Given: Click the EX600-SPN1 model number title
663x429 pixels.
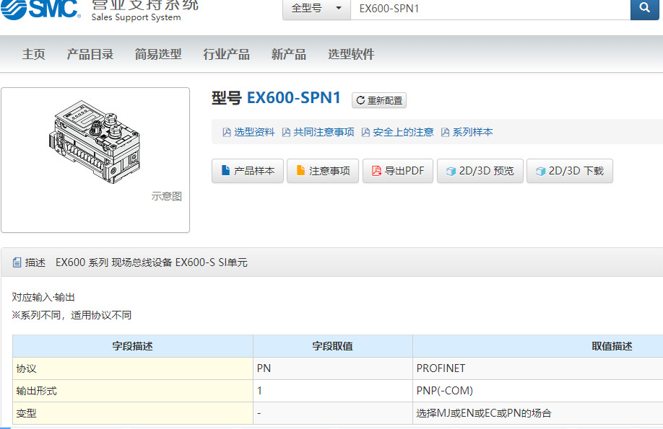Looking at the screenshot, I should [x=293, y=97].
